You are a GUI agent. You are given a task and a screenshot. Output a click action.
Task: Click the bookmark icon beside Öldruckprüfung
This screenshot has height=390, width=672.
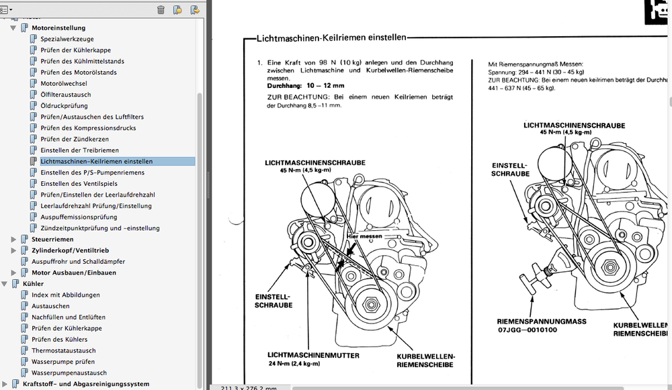click(x=34, y=105)
